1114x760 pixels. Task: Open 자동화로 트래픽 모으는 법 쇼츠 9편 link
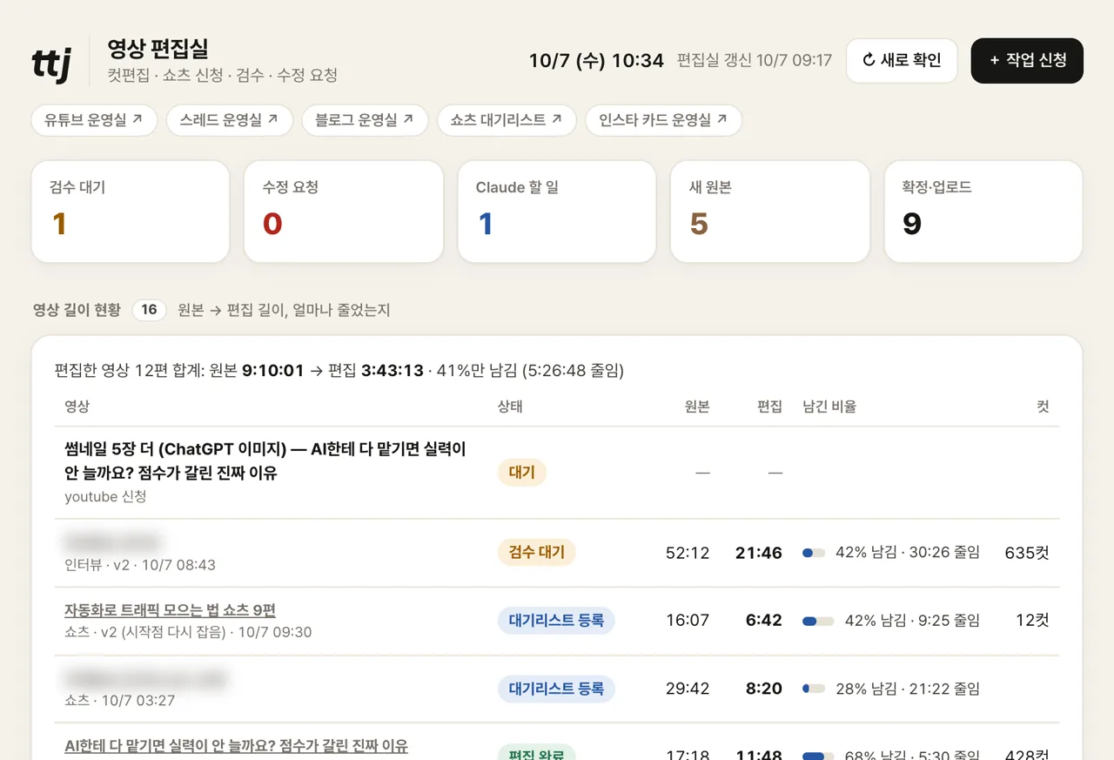coord(170,609)
